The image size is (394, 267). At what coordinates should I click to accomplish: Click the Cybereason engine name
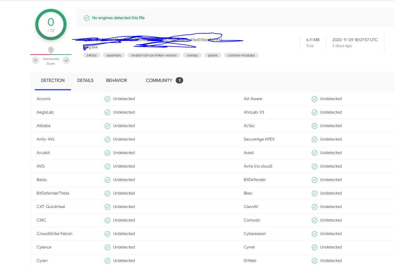pyautogui.click(x=255, y=234)
